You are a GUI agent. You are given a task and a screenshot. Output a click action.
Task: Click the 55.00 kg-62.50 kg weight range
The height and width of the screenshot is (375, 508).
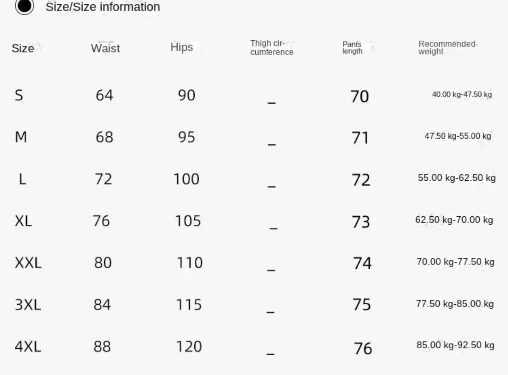pos(457,178)
